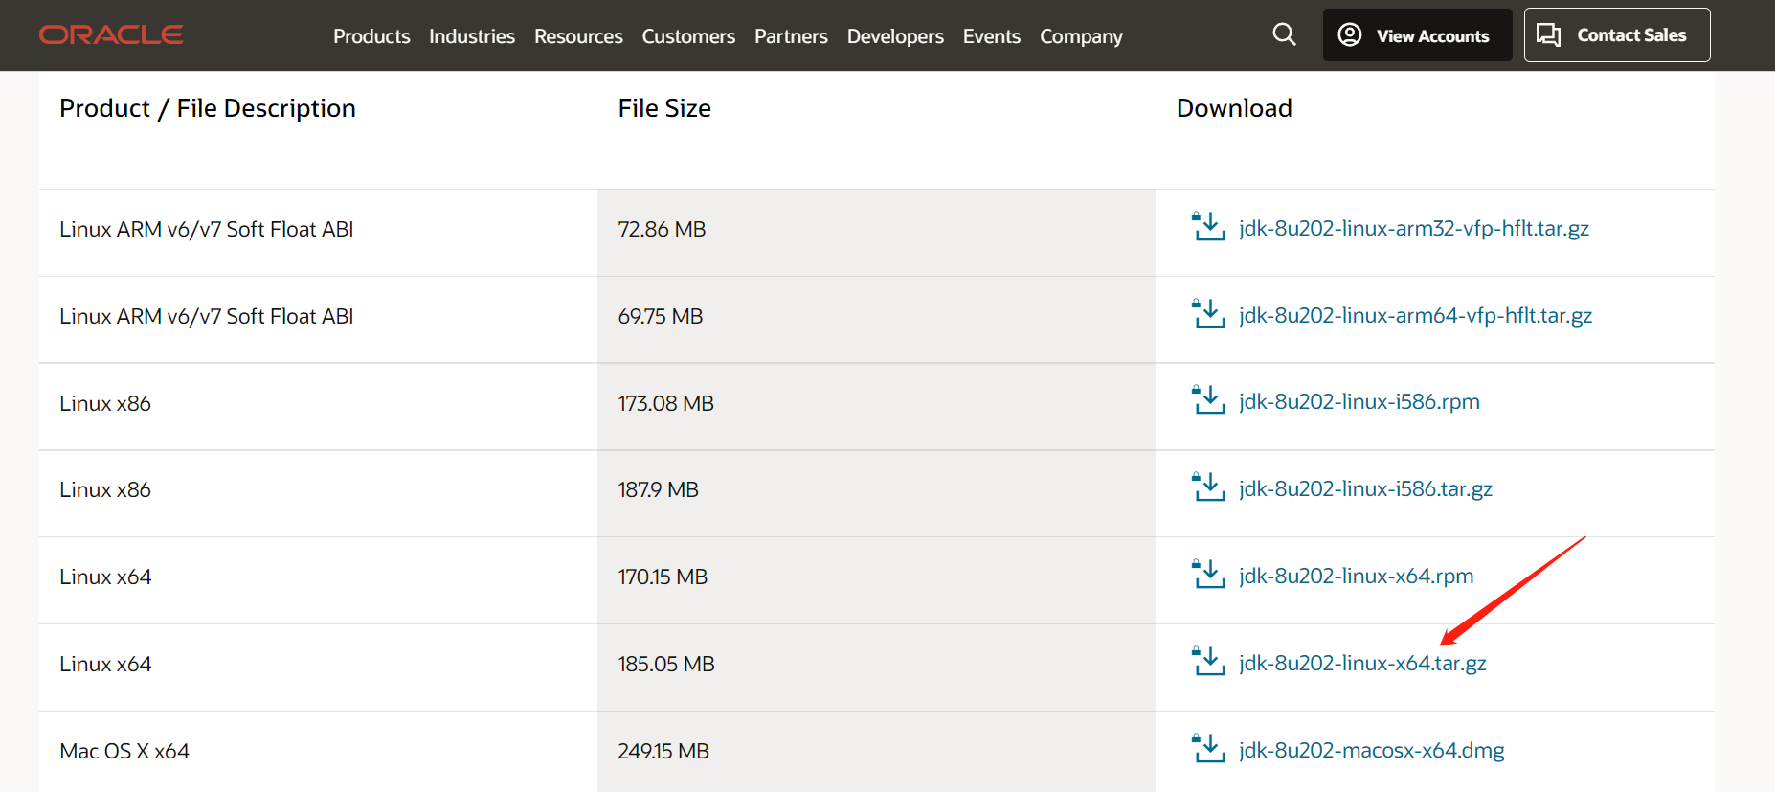Download jdk-8u202-macosx-x64.dmg link
This screenshot has width=1775, height=792.
coord(1372,750)
